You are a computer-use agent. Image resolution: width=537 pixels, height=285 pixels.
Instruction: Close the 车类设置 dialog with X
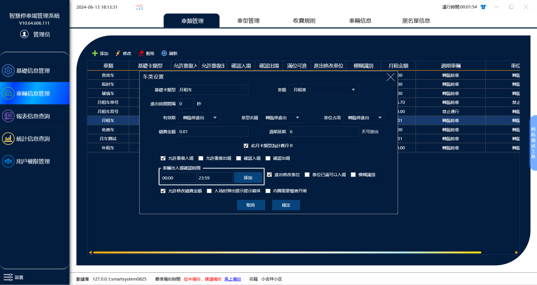tap(390, 77)
